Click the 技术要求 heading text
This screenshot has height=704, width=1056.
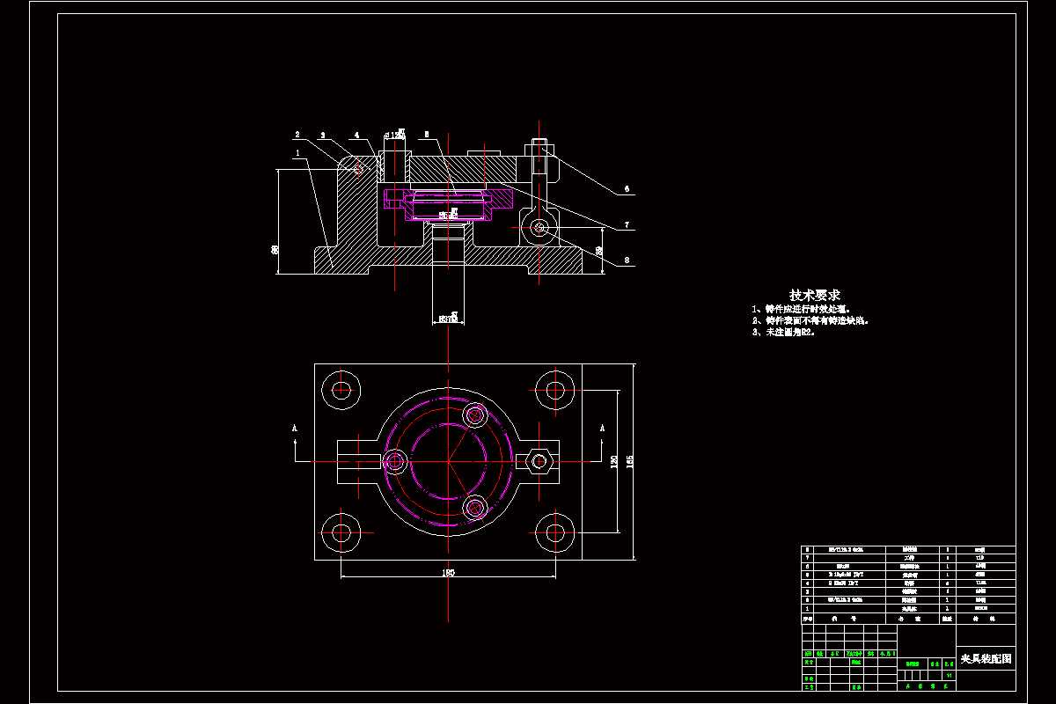click(x=815, y=295)
